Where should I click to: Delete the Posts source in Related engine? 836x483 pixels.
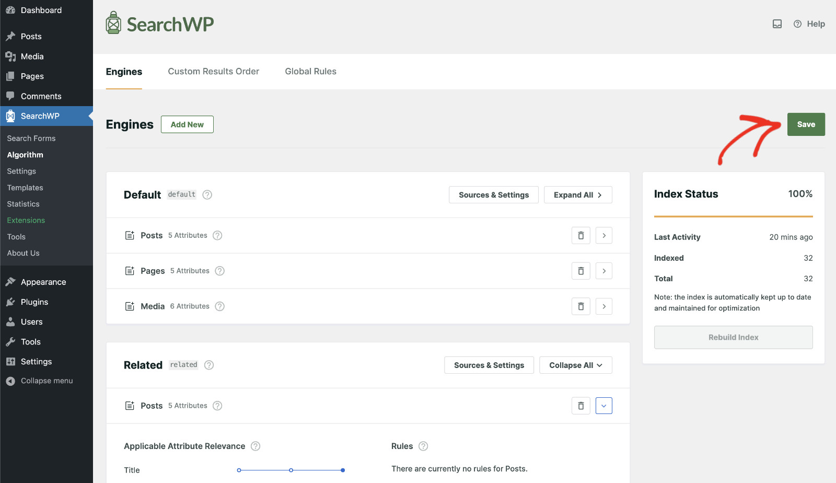tap(580, 406)
